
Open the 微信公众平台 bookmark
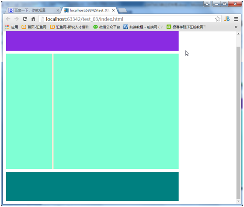coord(107,27)
